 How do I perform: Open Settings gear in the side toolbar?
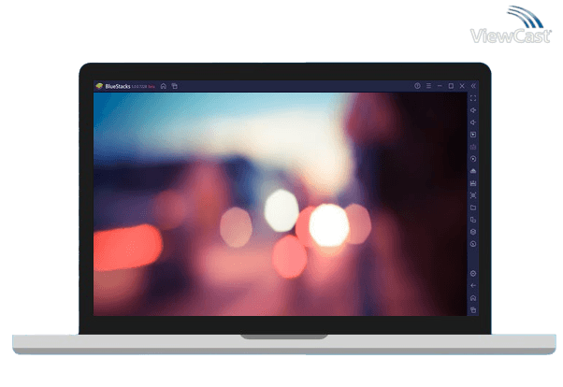[473, 274]
